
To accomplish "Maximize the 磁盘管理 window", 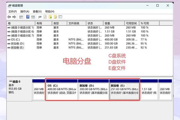I will (157, 5).
